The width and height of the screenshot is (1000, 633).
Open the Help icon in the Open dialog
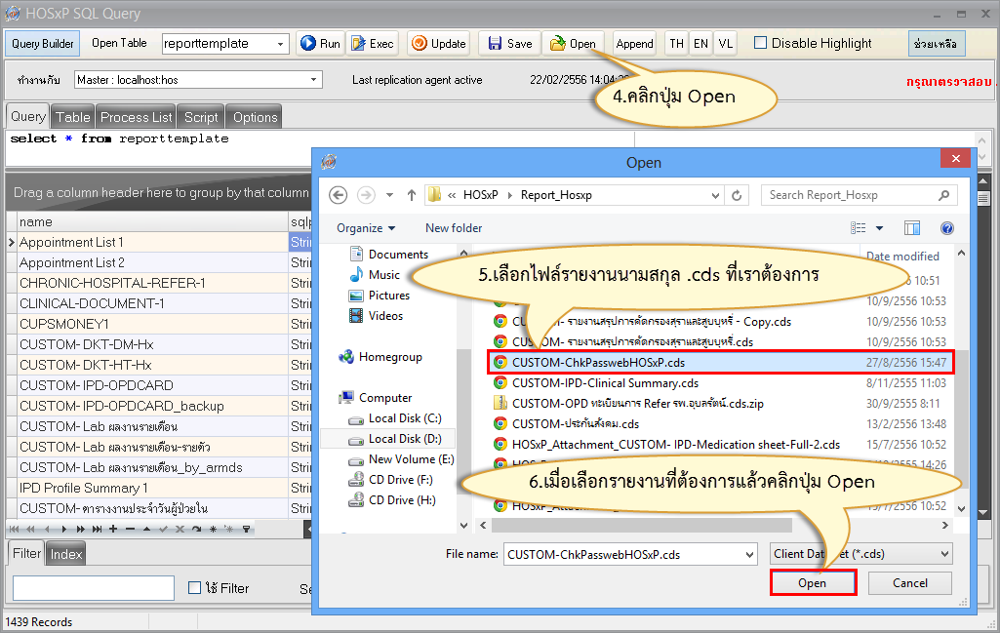(x=946, y=228)
